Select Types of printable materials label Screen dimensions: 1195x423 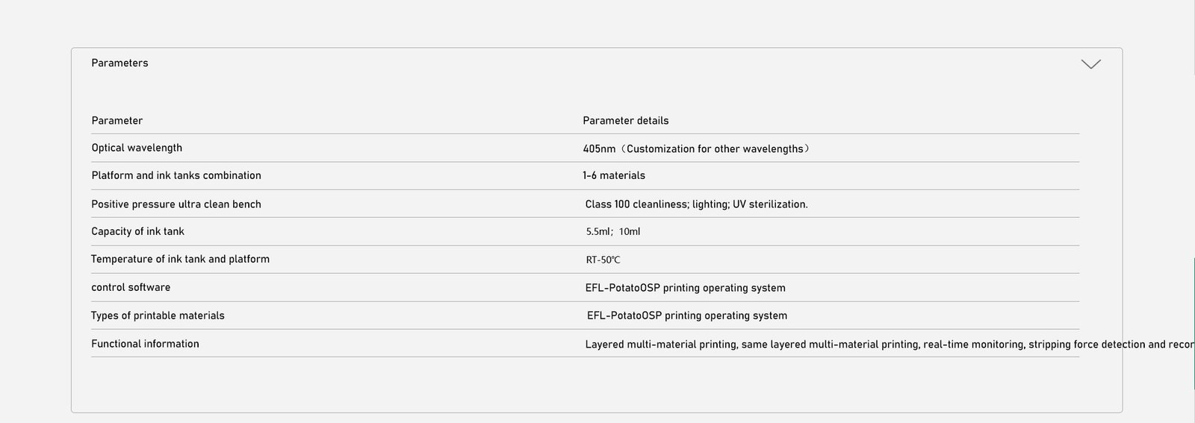click(x=158, y=316)
